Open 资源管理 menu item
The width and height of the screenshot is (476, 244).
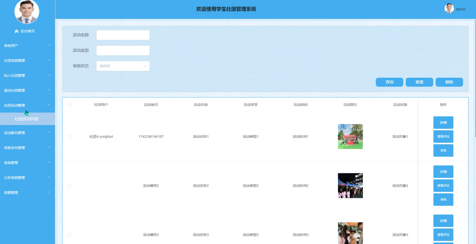pyautogui.click(x=28, y=192)
